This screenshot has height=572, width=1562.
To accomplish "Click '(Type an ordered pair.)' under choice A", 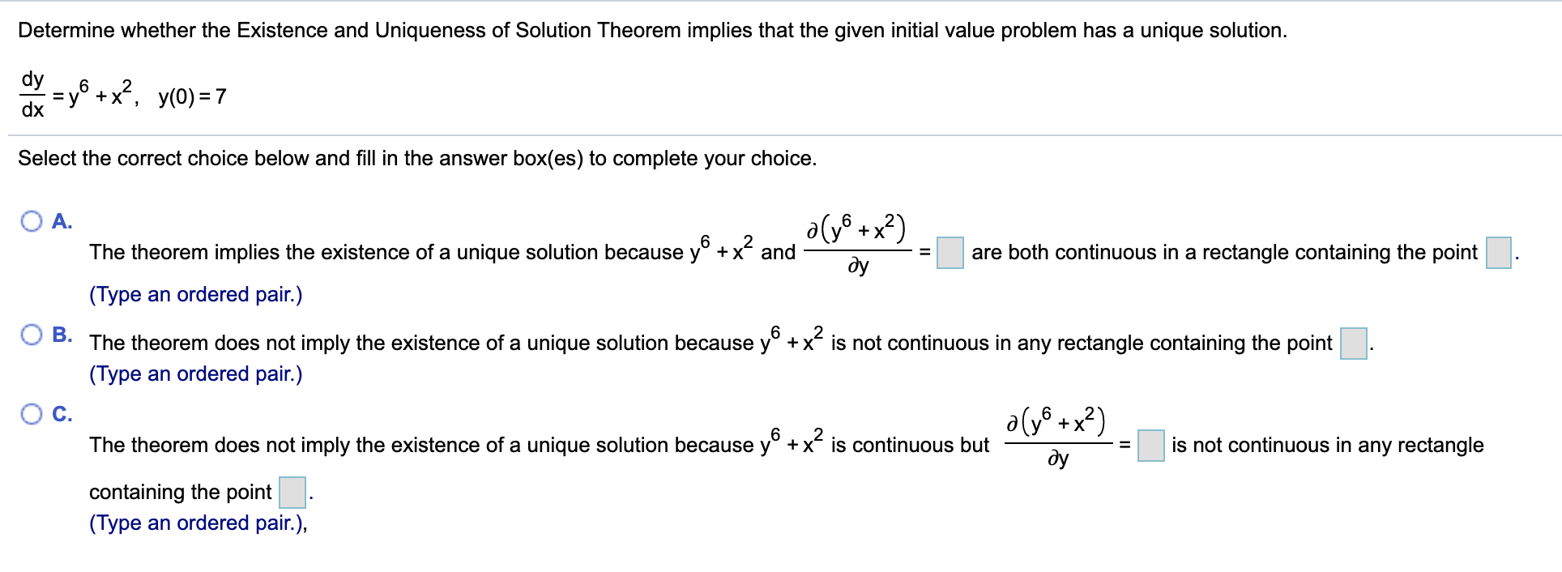I will coord(195,294).
